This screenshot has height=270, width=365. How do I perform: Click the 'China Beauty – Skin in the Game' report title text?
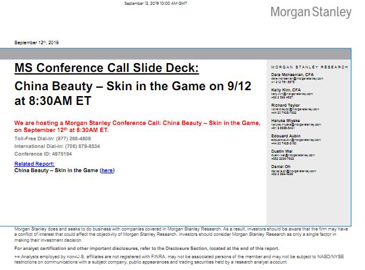(56, 170)
